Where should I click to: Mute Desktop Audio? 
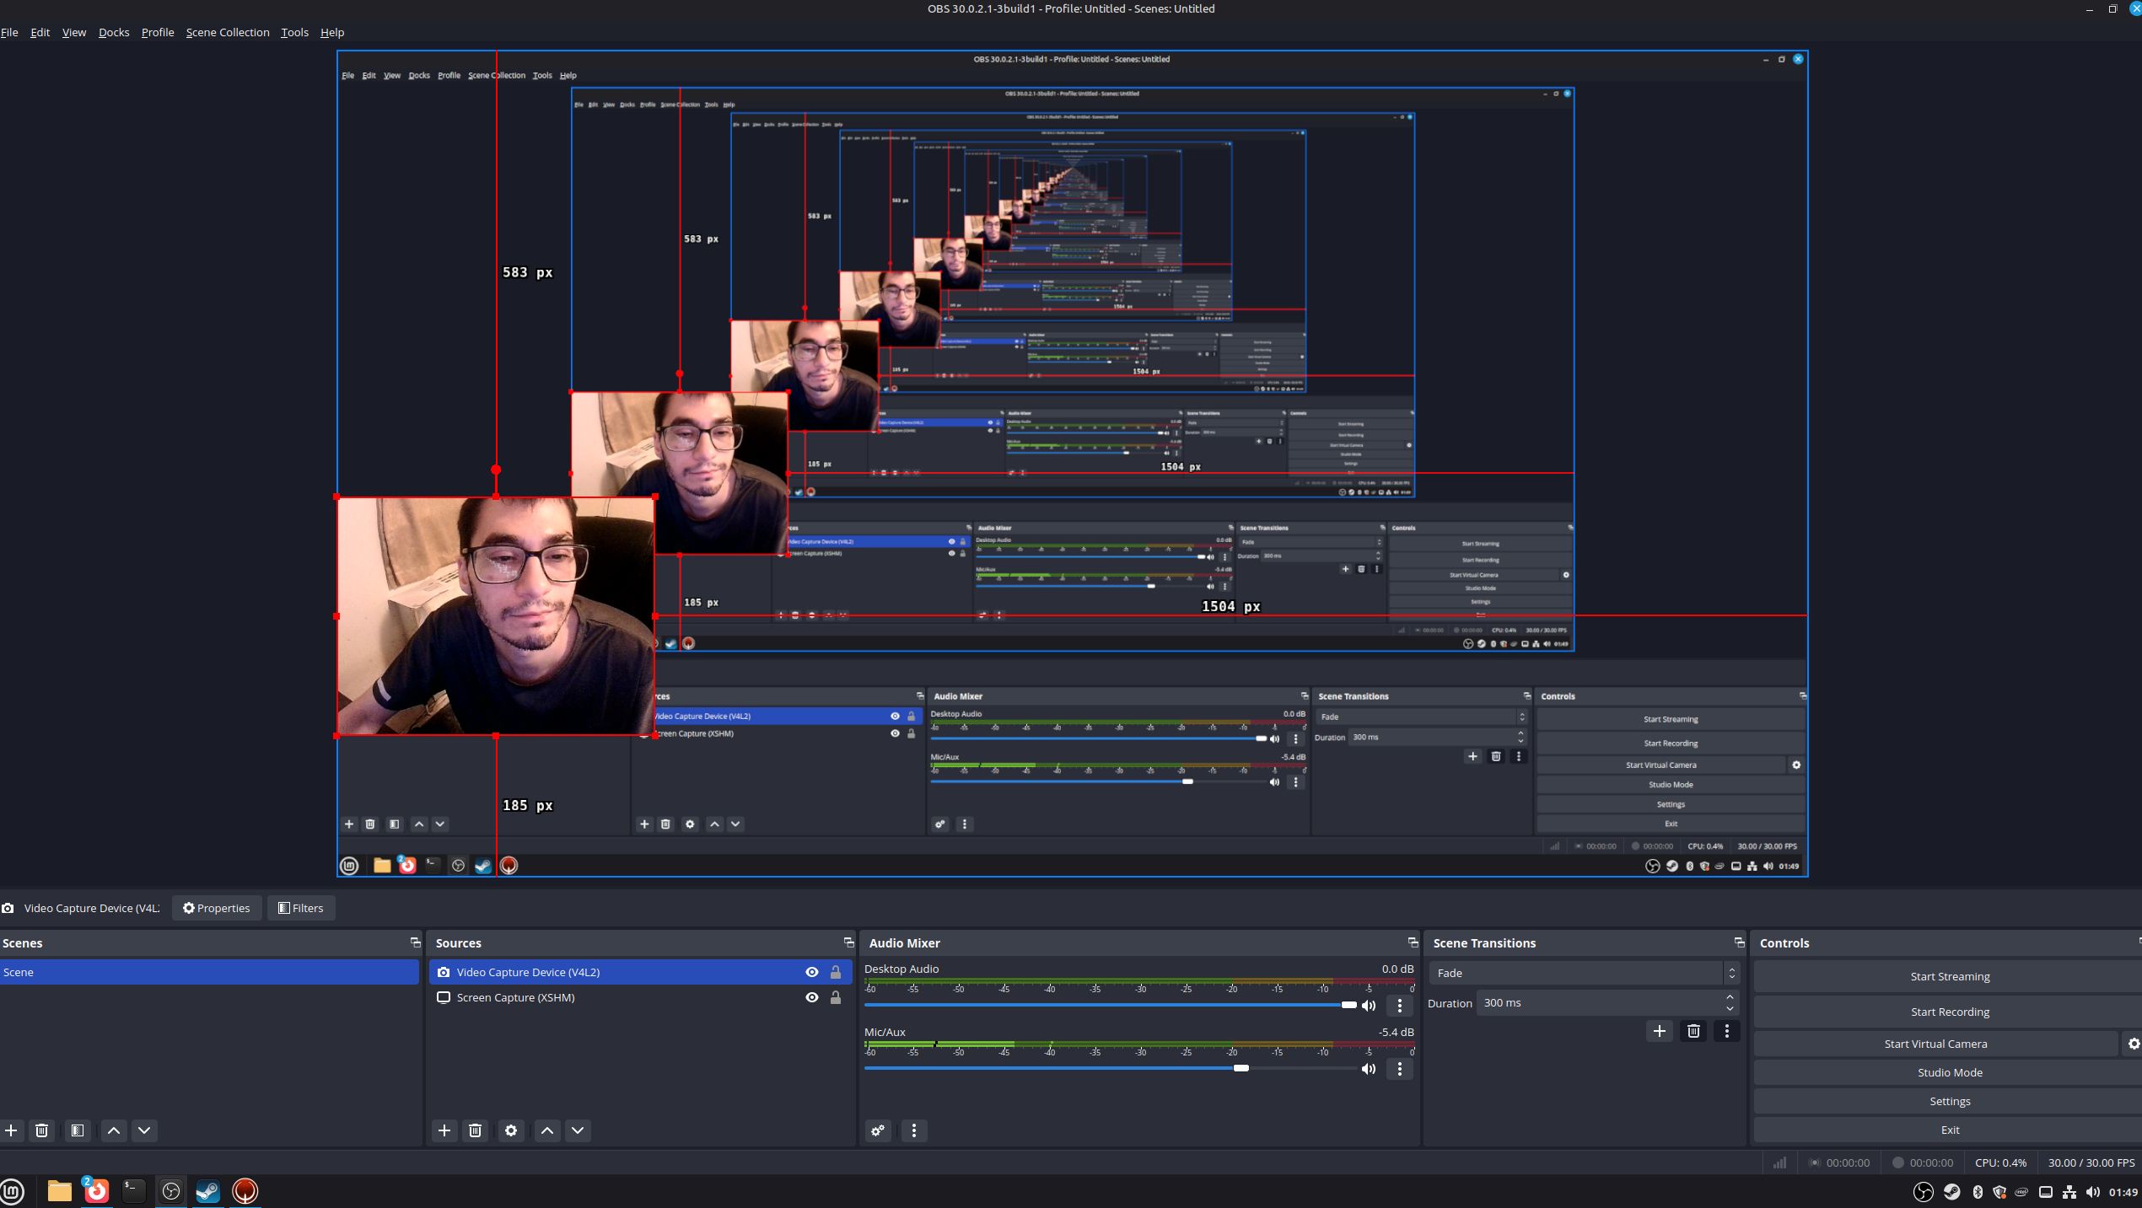(x=1369, y=1006)
